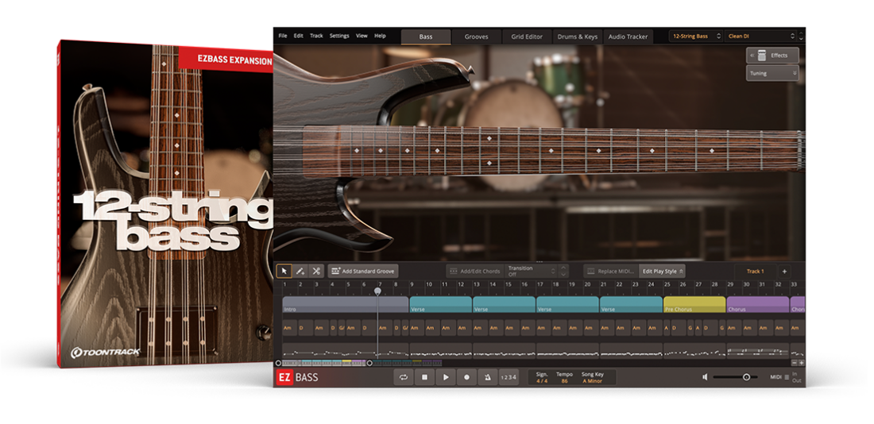Toggle loop playback mode
Viewport: 874px width, 424px height.
tap(404, 378)
